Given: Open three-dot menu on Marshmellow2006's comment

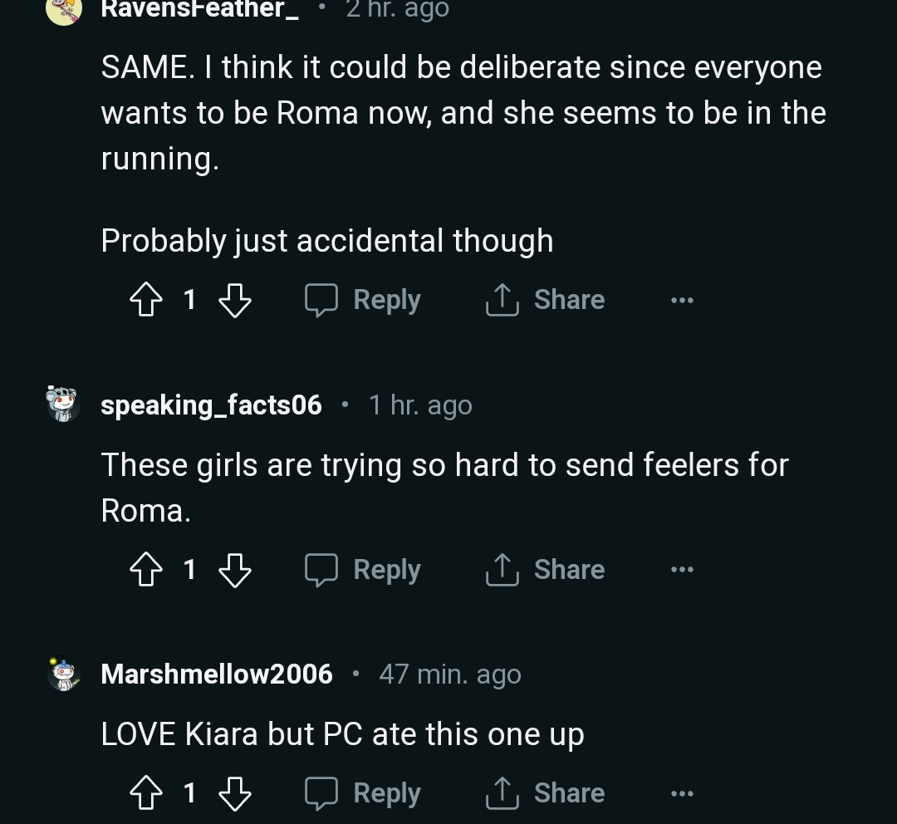Looking at the screenshot, I should coord(682,793).
